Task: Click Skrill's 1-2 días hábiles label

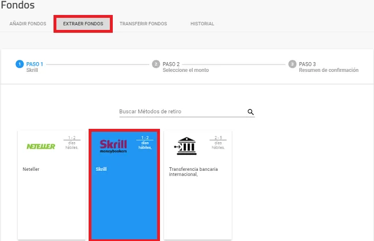Action: [x=145, y=143]
